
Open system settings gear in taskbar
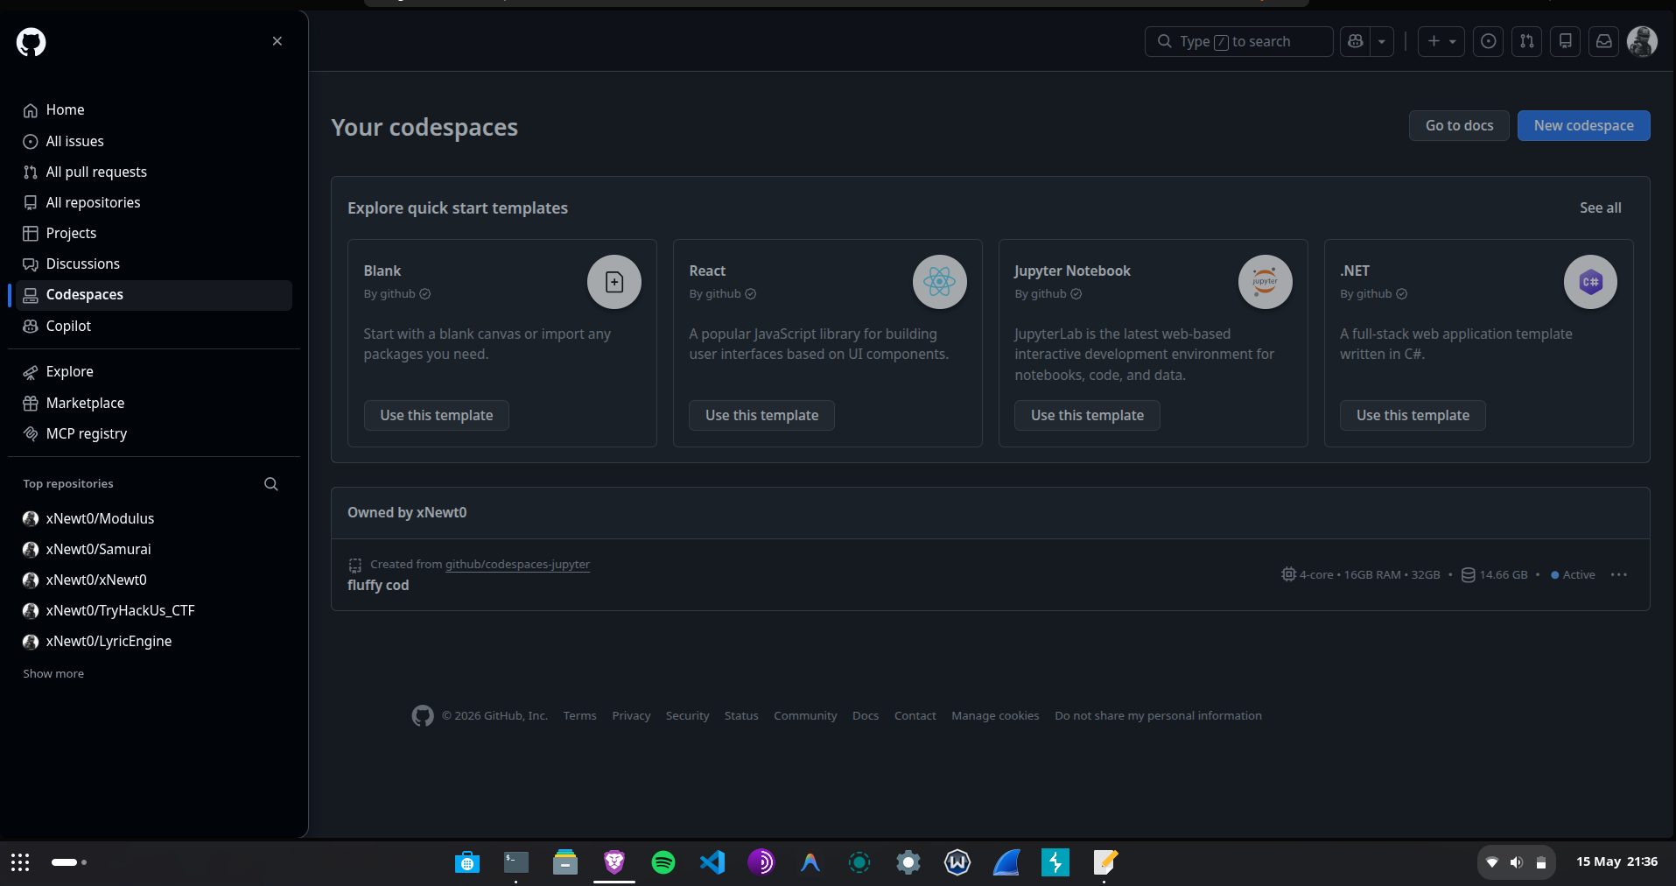pos(908,862)
